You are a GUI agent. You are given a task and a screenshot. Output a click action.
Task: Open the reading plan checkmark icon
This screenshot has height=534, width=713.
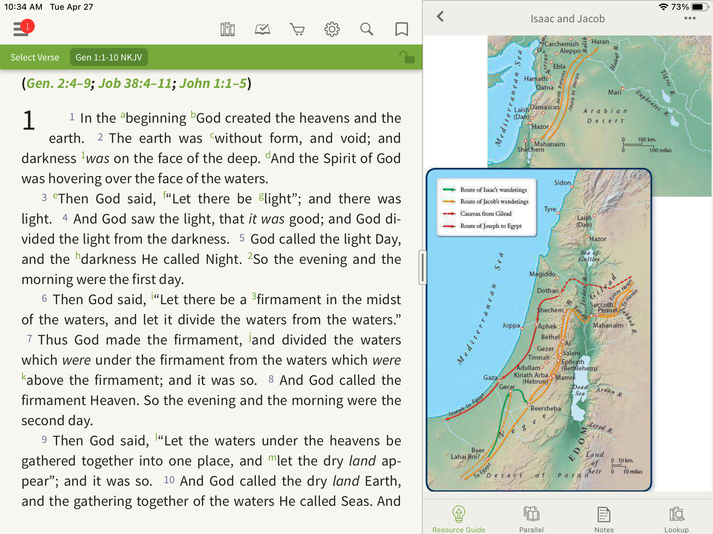pos(263,30)
